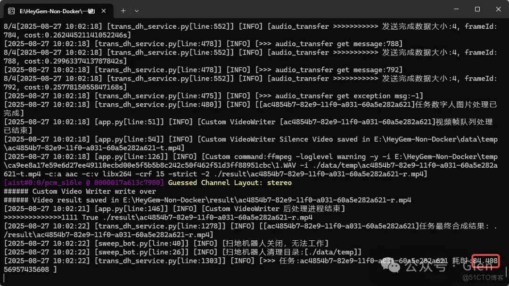Click the value "cost:0.2996337413787842s"
The width and height of the screenshot is (509, 286).
75,61
